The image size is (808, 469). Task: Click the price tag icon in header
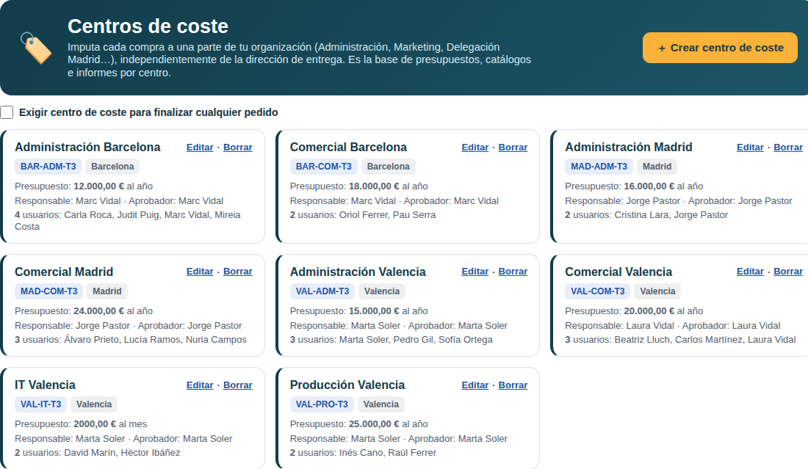pos(35,48)
